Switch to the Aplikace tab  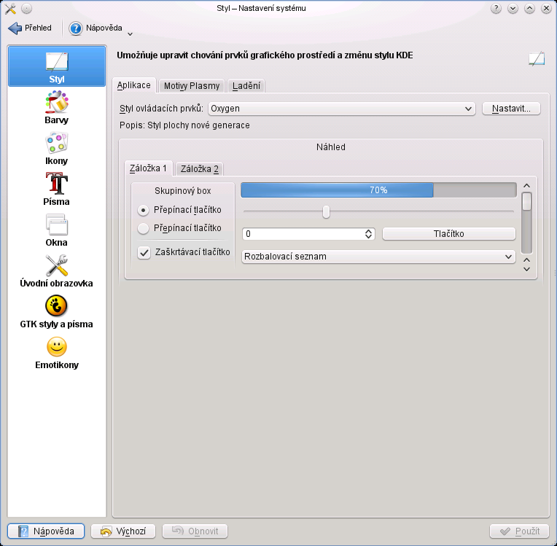point(134,85)
